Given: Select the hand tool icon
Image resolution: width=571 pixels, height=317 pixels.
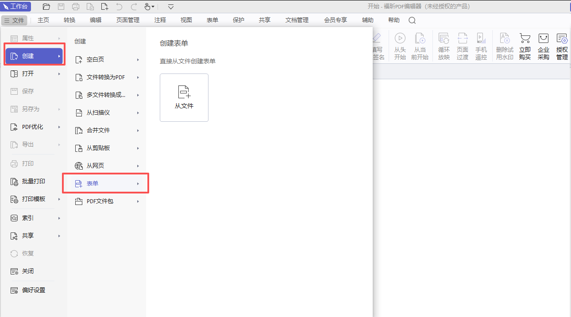Looking at the screenshot, I should (x=148, y=7).
